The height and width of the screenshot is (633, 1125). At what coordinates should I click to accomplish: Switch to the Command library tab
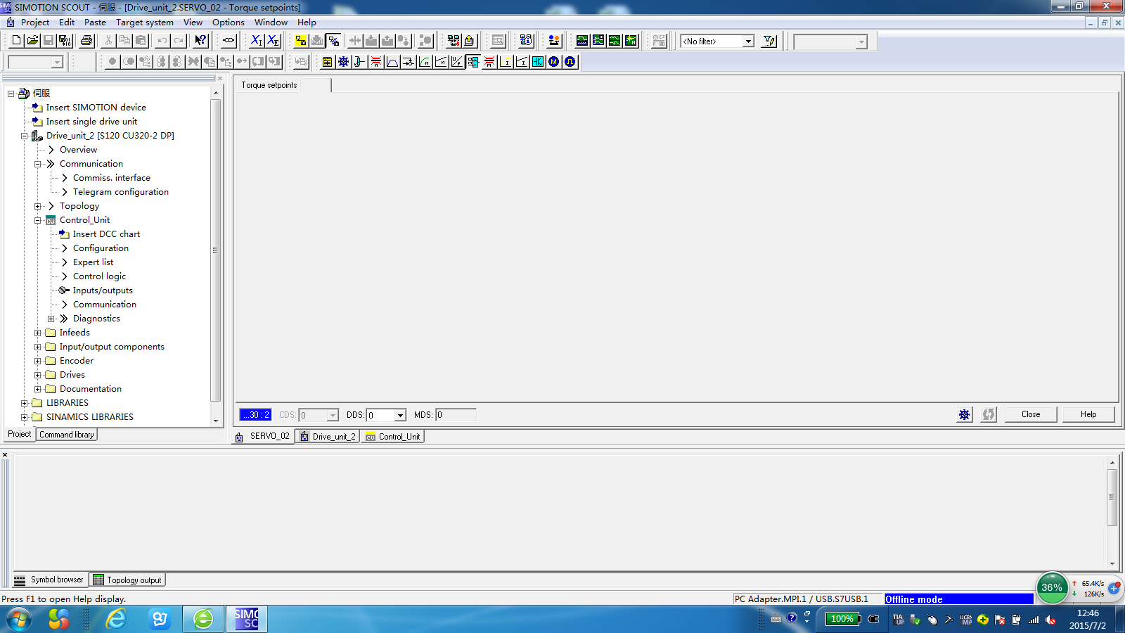pos(67,435)
